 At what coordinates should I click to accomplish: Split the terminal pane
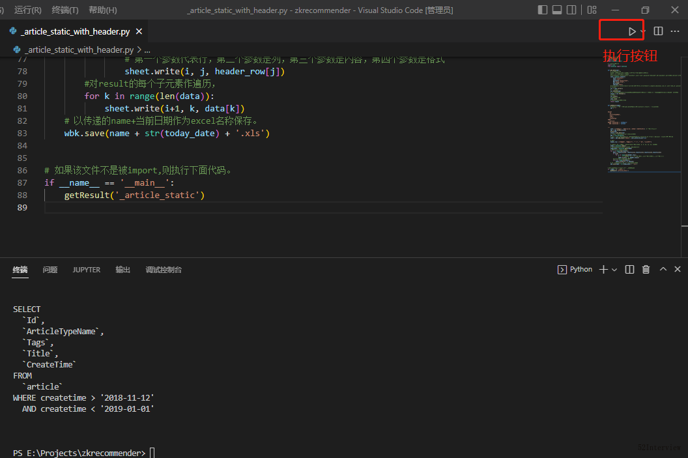(629, 269)
